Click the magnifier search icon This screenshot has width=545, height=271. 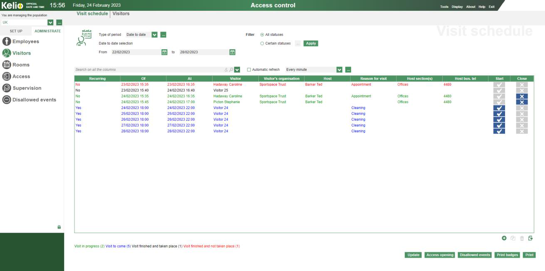(231, 70)
